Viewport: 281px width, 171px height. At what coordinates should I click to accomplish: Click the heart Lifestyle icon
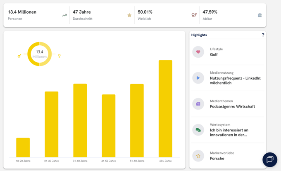198,52
